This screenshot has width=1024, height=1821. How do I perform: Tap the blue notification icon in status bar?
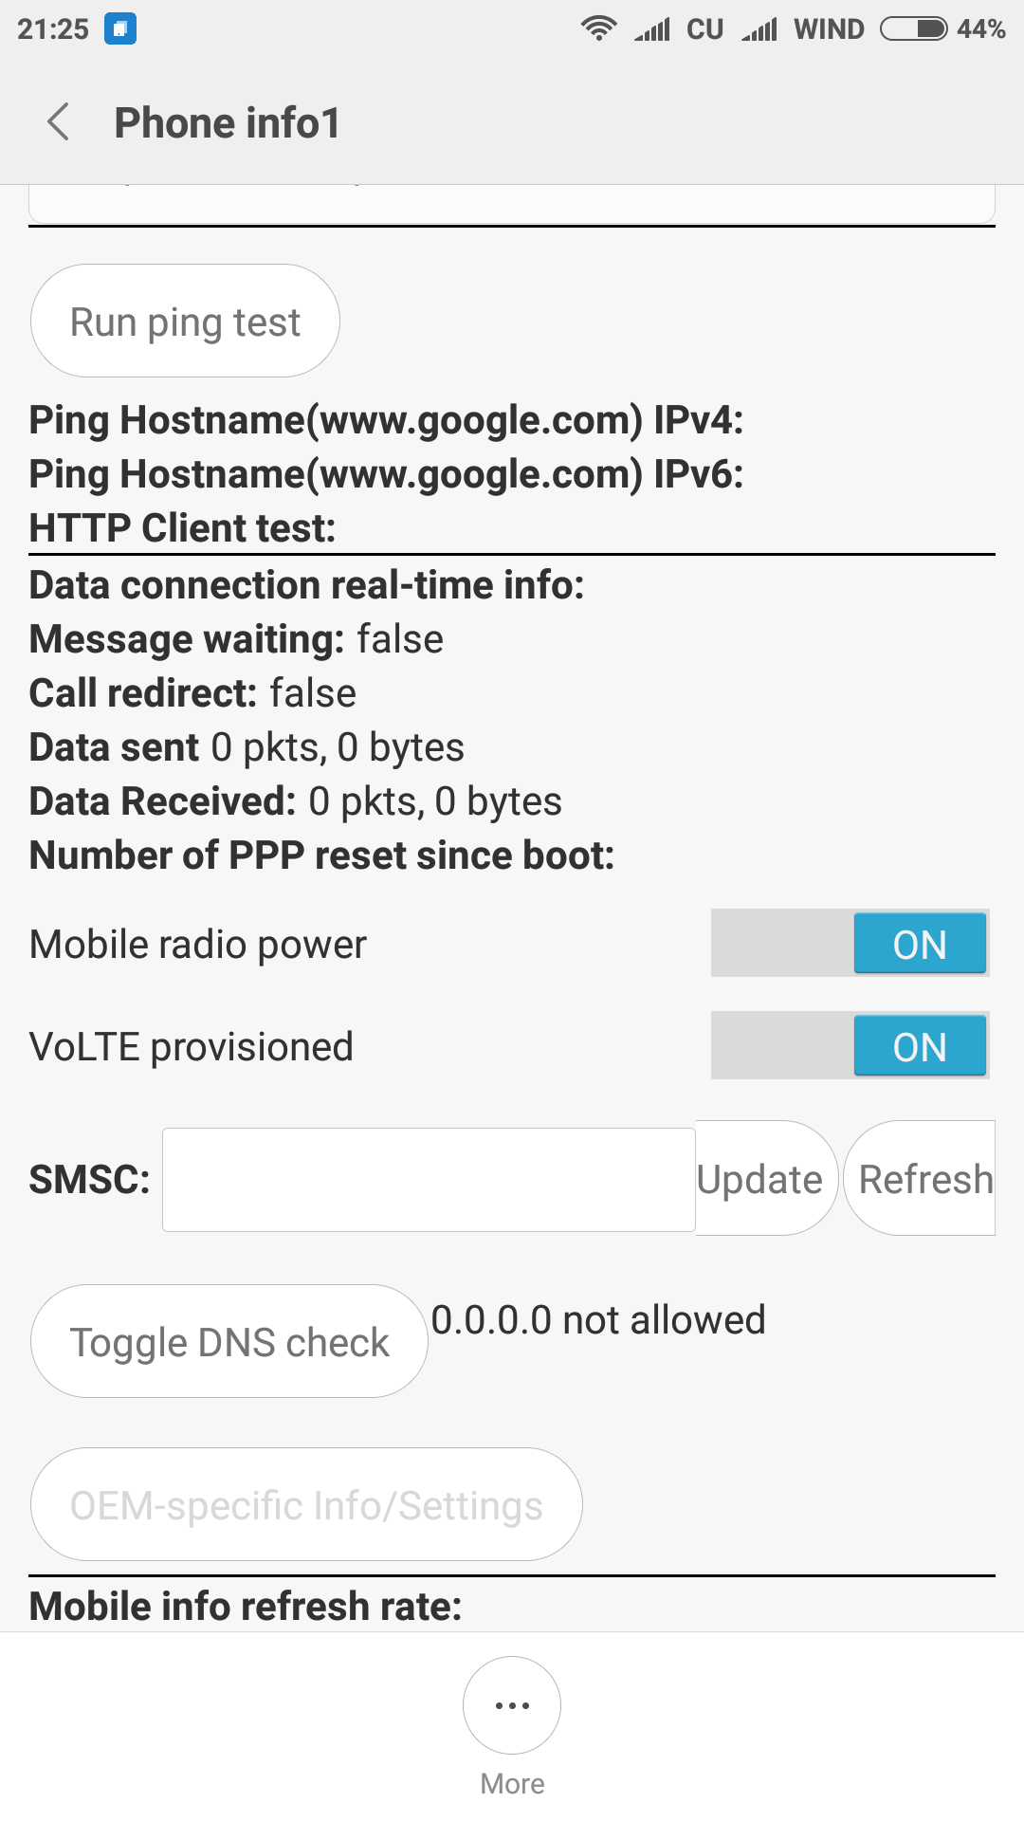point(120,28)
